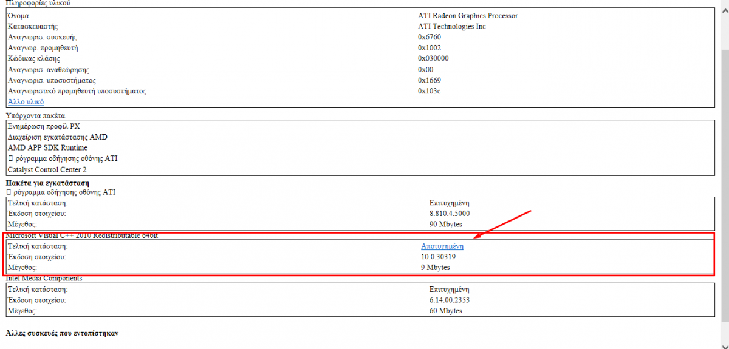
Task: Click the 'Αναγνωρισ. υποσυστήματος' label
Action: click(52, 81)
